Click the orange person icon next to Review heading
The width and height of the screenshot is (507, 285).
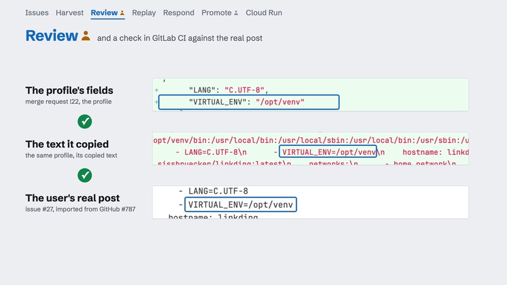86,36
